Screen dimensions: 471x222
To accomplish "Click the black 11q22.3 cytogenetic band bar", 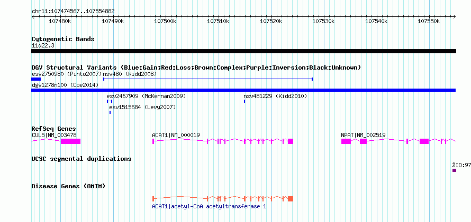I will 243,51.
